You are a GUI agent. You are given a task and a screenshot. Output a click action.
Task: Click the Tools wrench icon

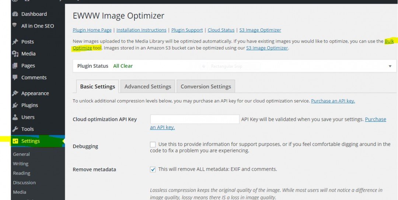click(x=15, y=129)
